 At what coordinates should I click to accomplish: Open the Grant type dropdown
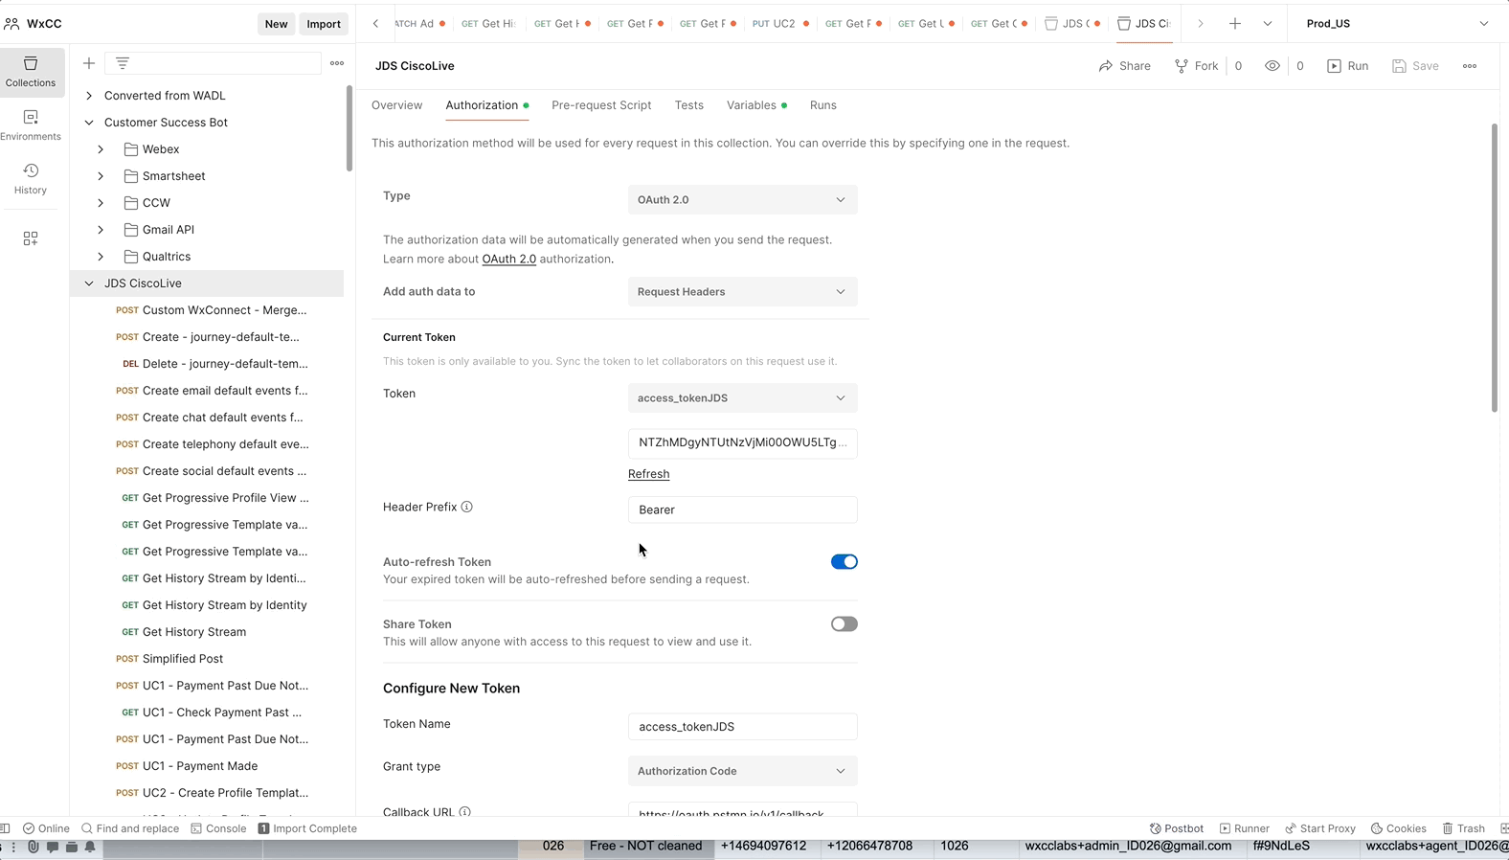[x=742, y=771]
